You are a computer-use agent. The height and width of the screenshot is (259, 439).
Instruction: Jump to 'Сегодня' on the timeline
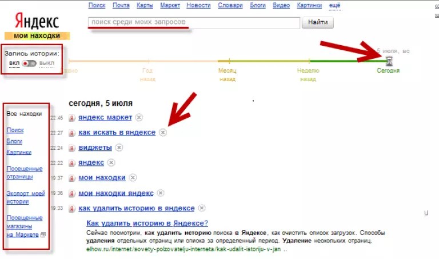(x=388, y=70)
